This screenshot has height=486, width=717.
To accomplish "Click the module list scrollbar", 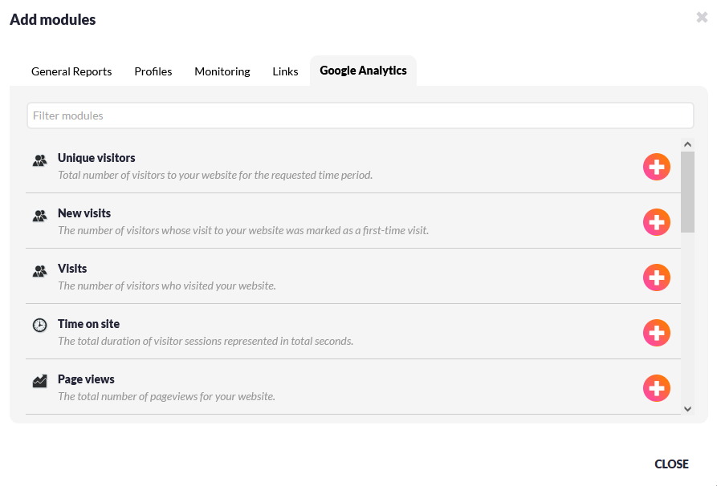I will click(x=687, y=192).
